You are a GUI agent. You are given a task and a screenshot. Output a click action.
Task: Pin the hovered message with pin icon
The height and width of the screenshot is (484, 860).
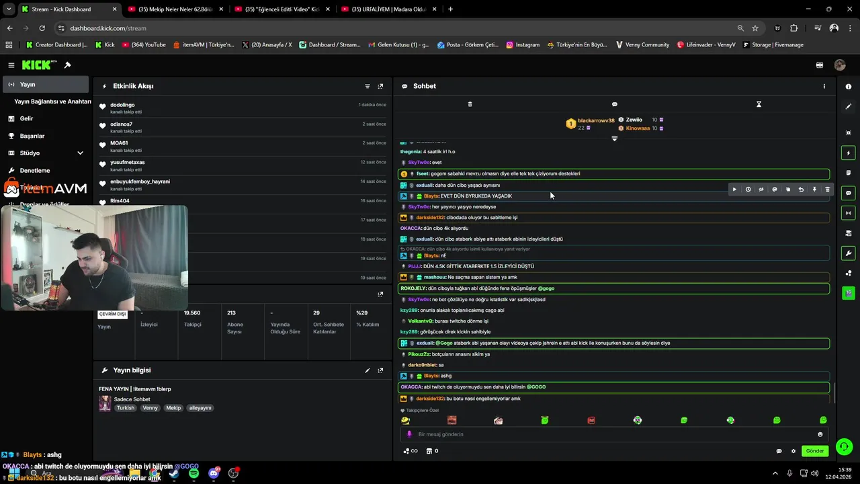[814, 190]
